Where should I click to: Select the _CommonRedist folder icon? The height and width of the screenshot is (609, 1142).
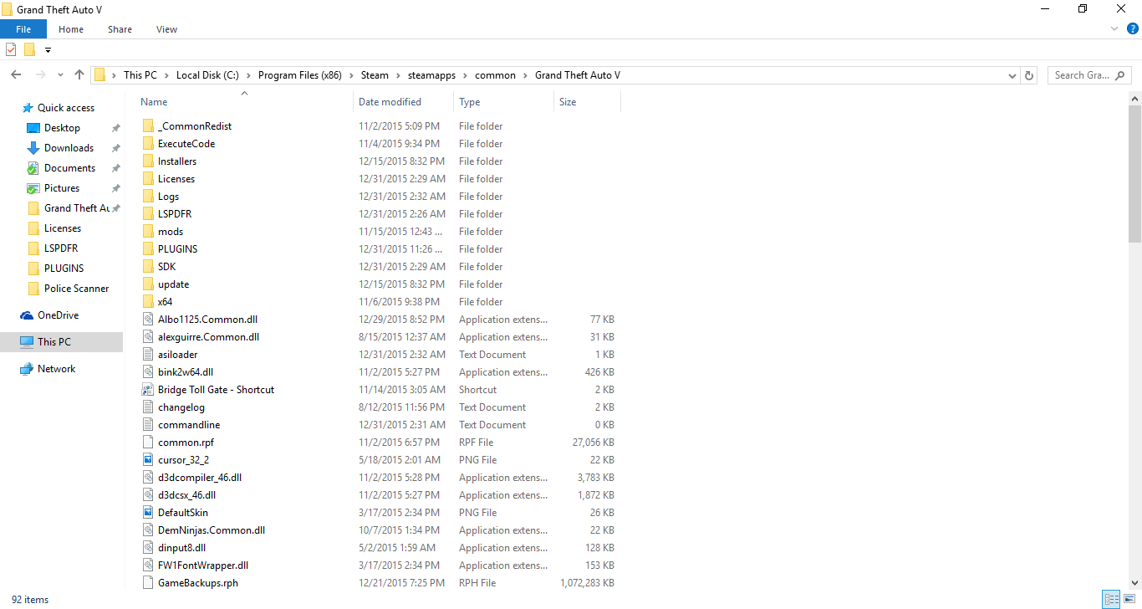148,126
